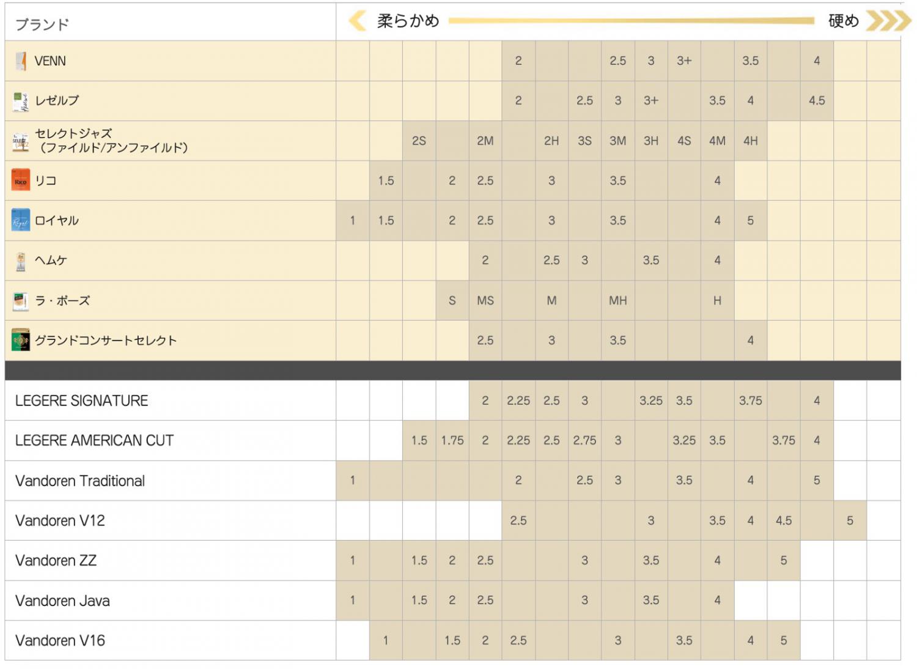This screenshot has height=669, width=917.
Task: Click the グランドコンサートセレクト box icon
Action: click(21, 341)
